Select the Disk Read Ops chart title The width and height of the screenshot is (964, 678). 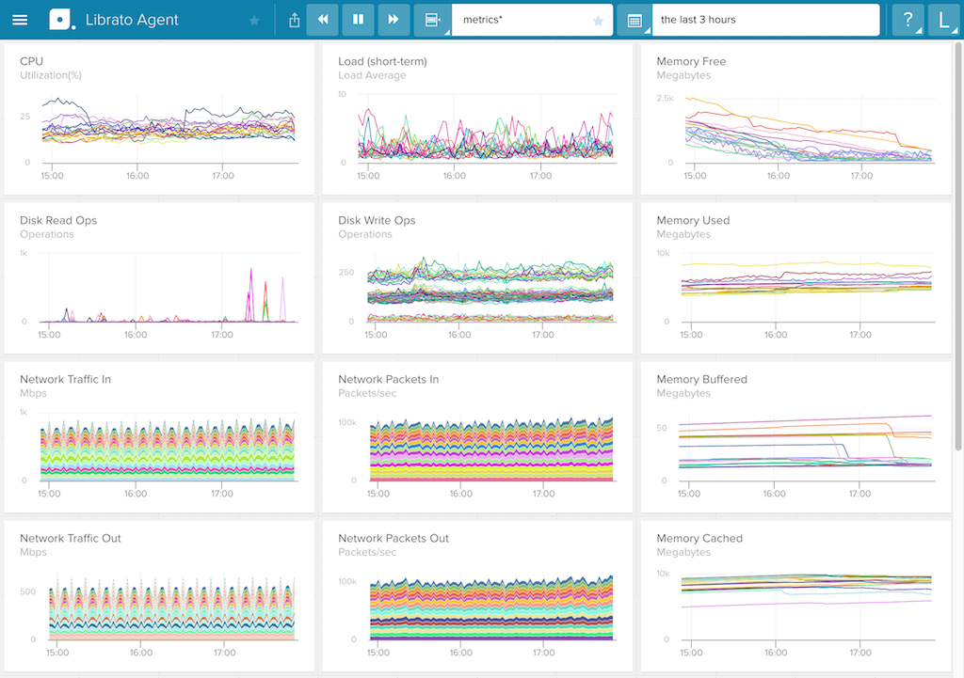pyautogui.click(x=58, y=220)
